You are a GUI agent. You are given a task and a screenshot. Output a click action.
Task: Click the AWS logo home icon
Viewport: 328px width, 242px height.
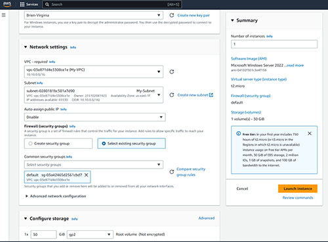tap(7, 5)
